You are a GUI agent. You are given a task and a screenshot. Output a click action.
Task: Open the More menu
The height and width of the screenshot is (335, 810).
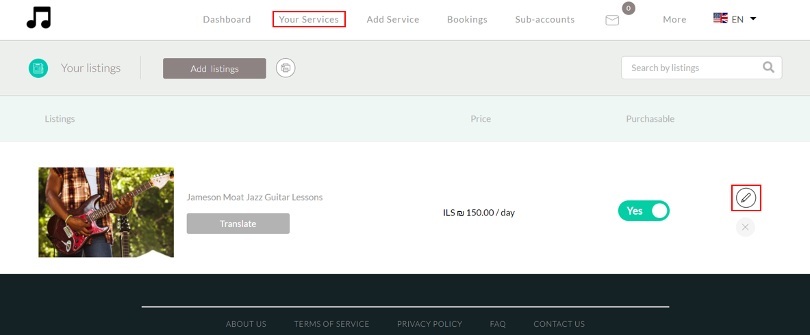[x=674, y=20]
